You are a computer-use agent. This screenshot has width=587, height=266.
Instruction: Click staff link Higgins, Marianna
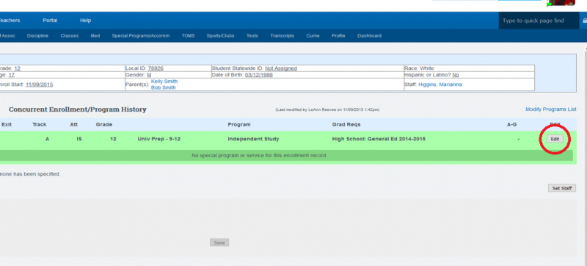tap(440, 85)
